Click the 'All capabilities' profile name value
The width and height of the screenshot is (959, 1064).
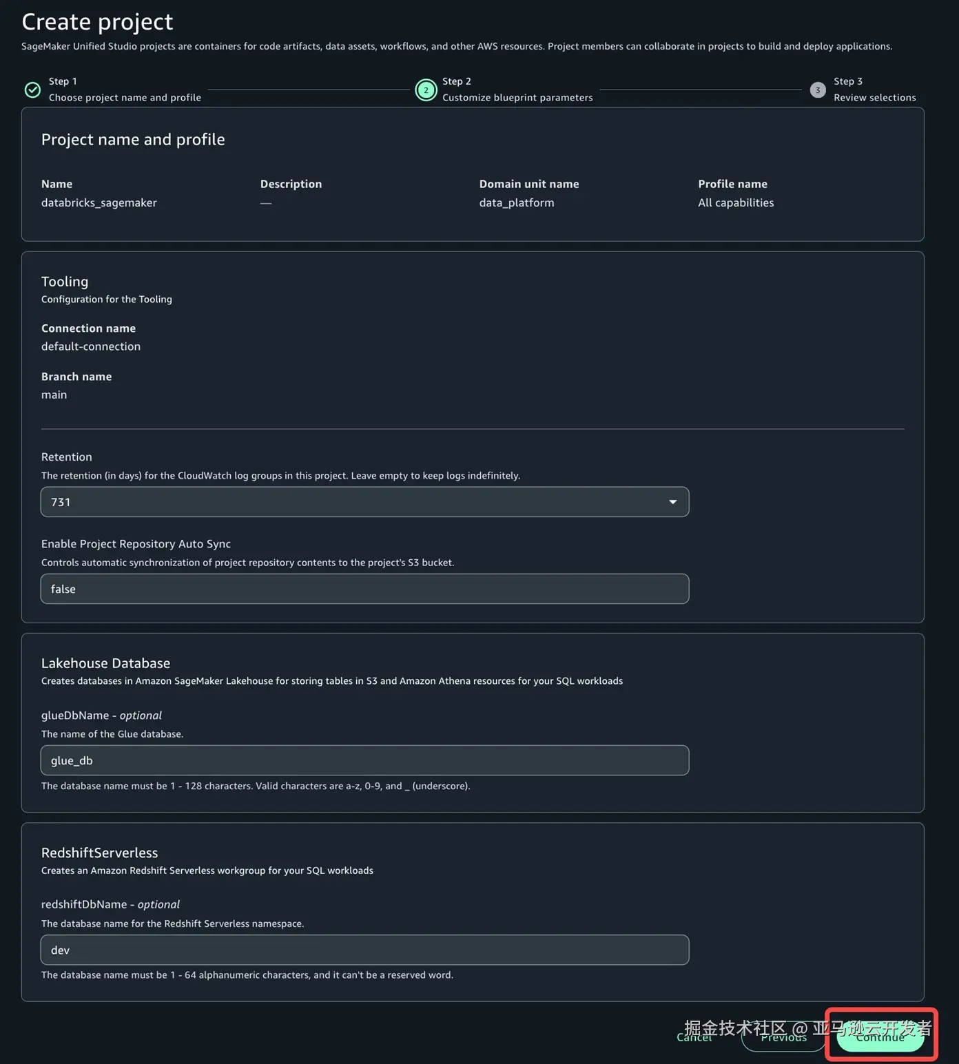(x=736, y=202)
